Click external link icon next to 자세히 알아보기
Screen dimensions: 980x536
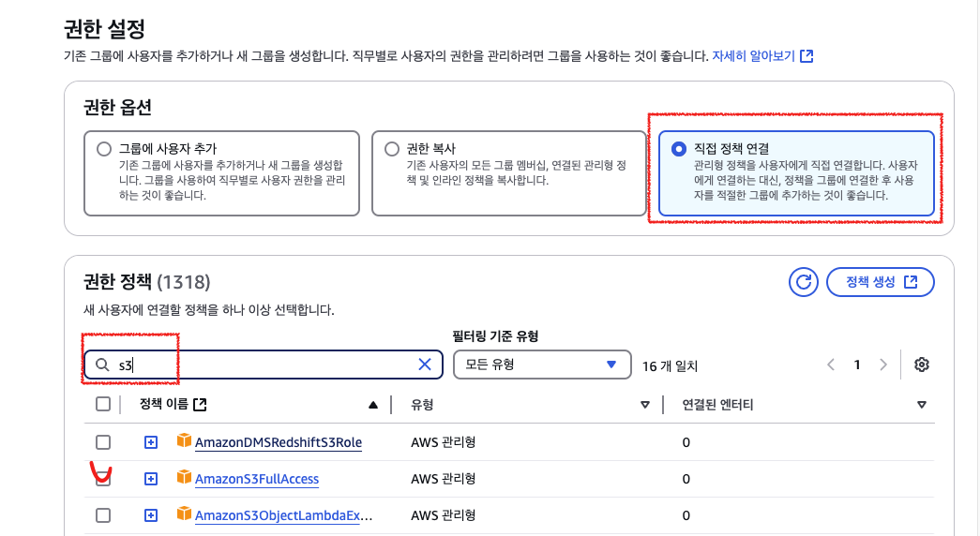(x=807, y=56)
